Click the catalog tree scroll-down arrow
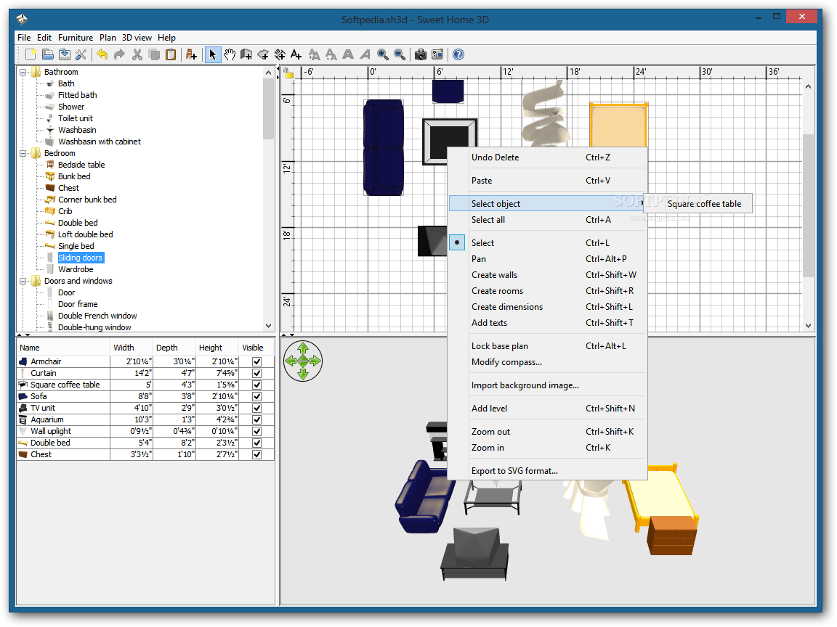The height and width of the screenshot is (627, 837). (269, 325)
